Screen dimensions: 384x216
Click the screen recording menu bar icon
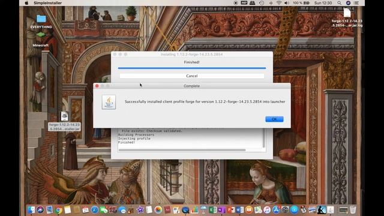pyautogui.click(x=236, y=3)
